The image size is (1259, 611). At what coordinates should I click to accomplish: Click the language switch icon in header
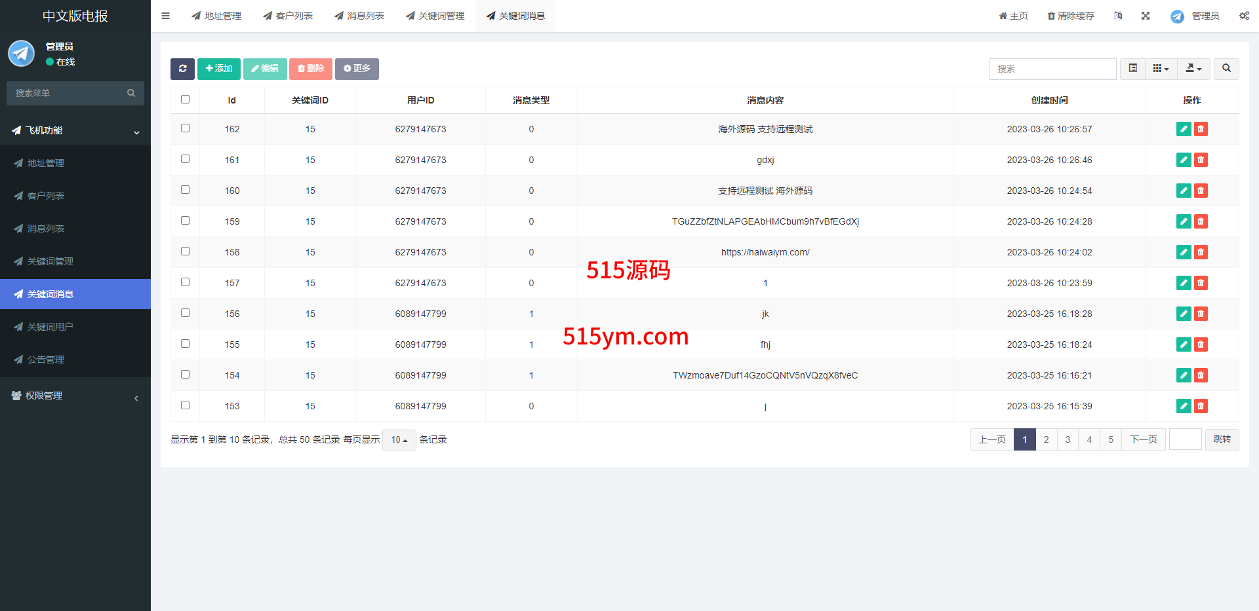pos(1118,16)
